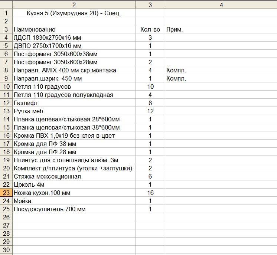
Task: Click quantity 16 in row 23
Action: point(150,193)
